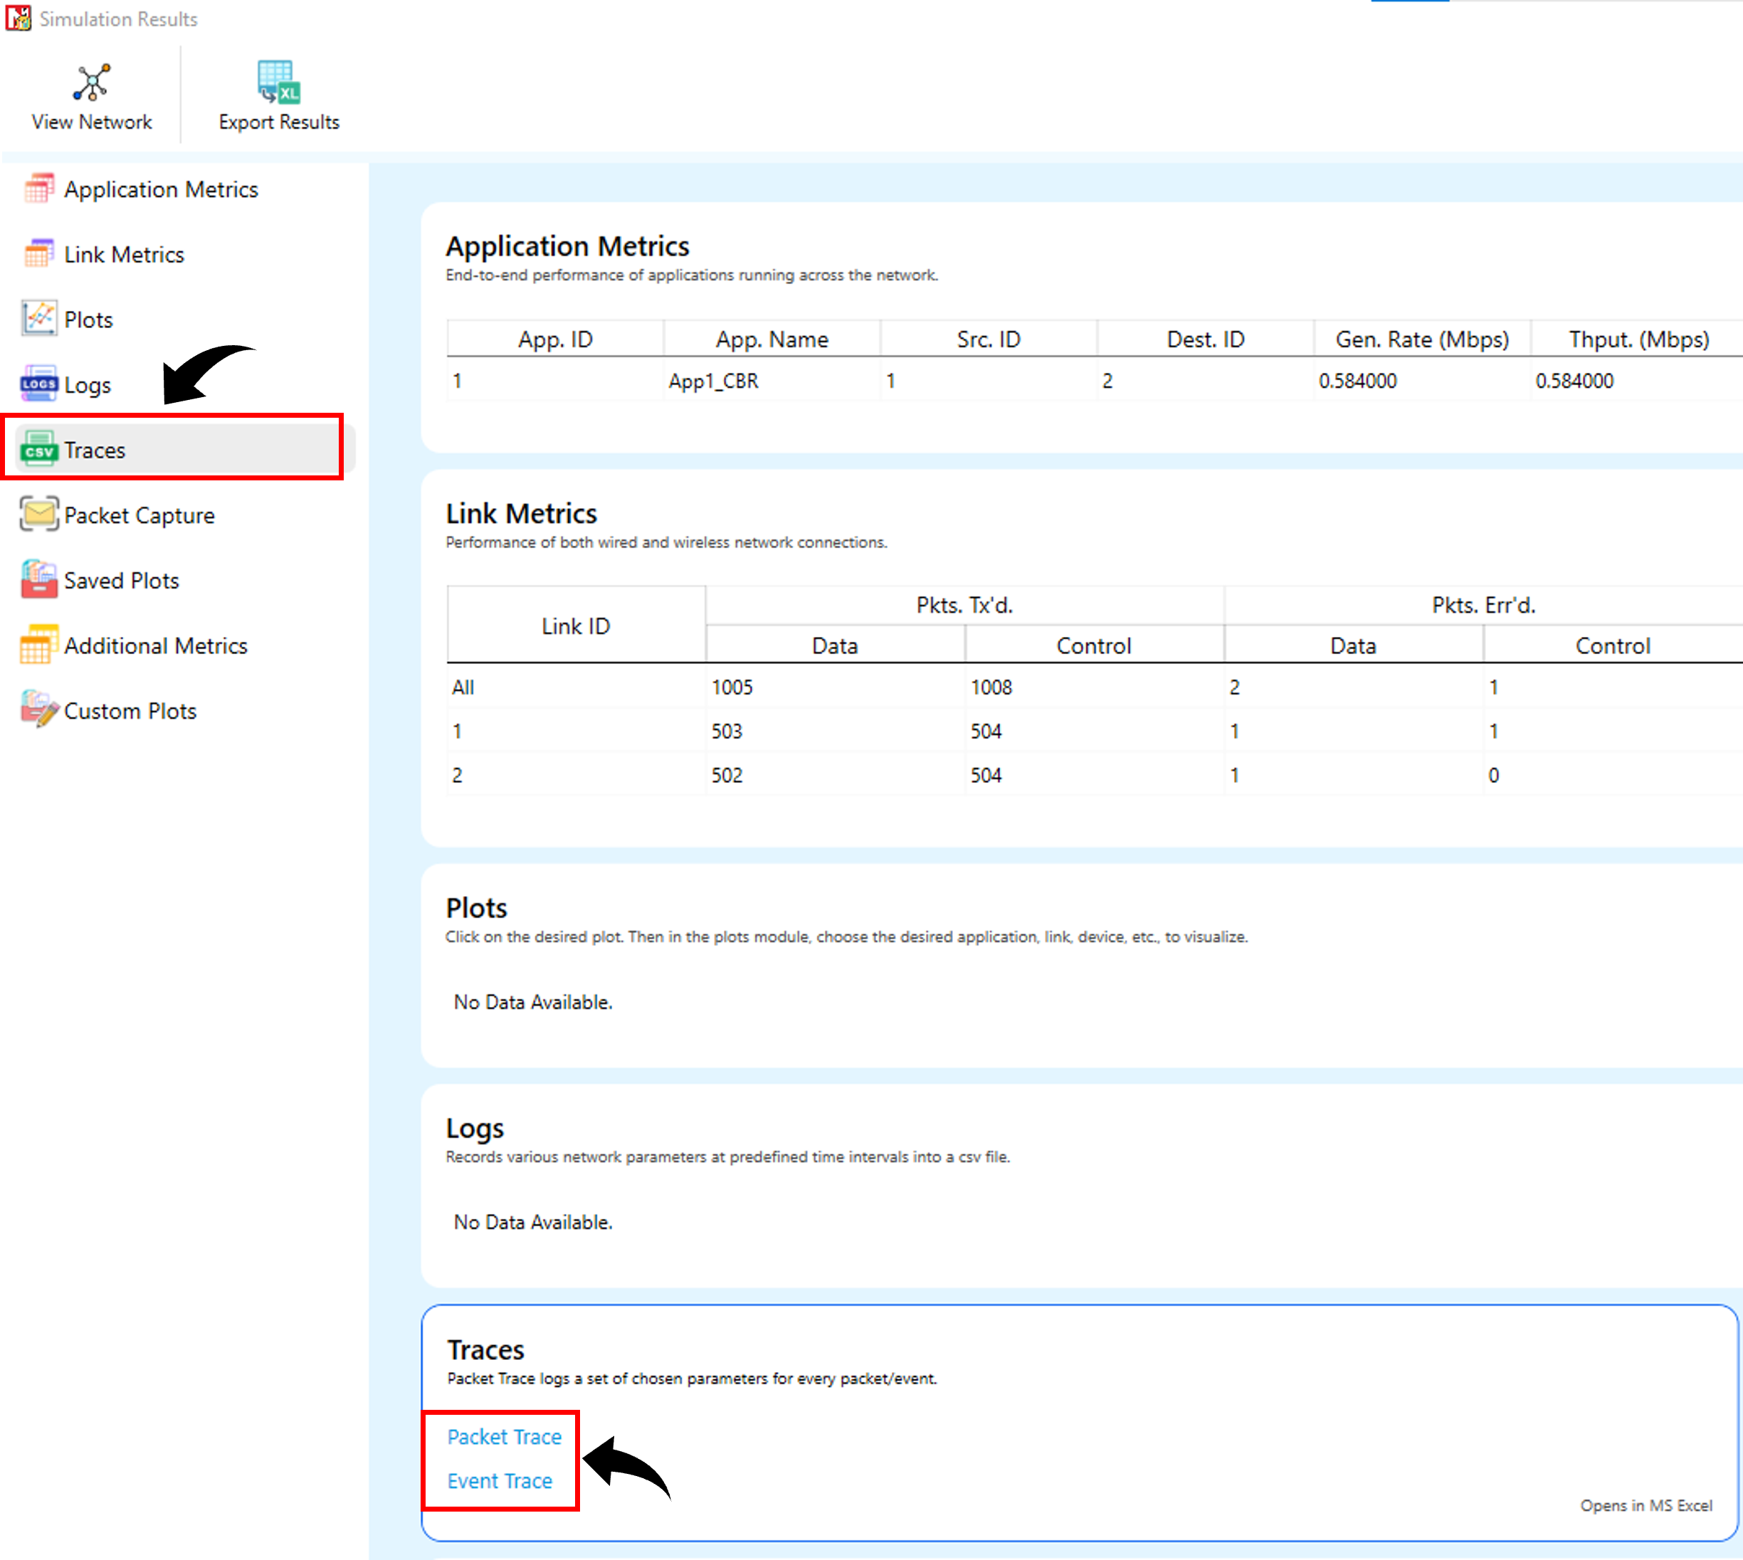Viewport: 1743px width, 1560px height.
Task: Click the Thput. (Mbps) column header
Action: pyautogui.click(x=1638, y=339)
